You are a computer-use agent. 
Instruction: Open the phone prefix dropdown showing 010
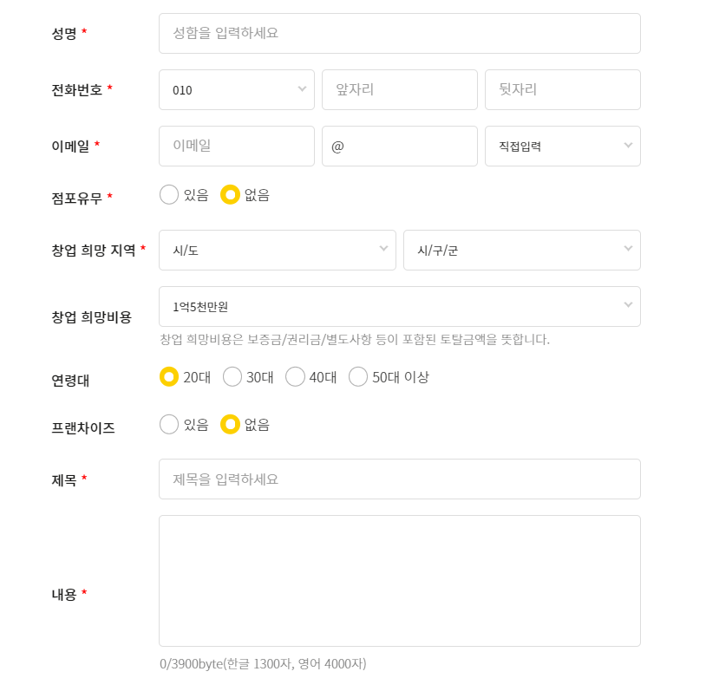236,89
